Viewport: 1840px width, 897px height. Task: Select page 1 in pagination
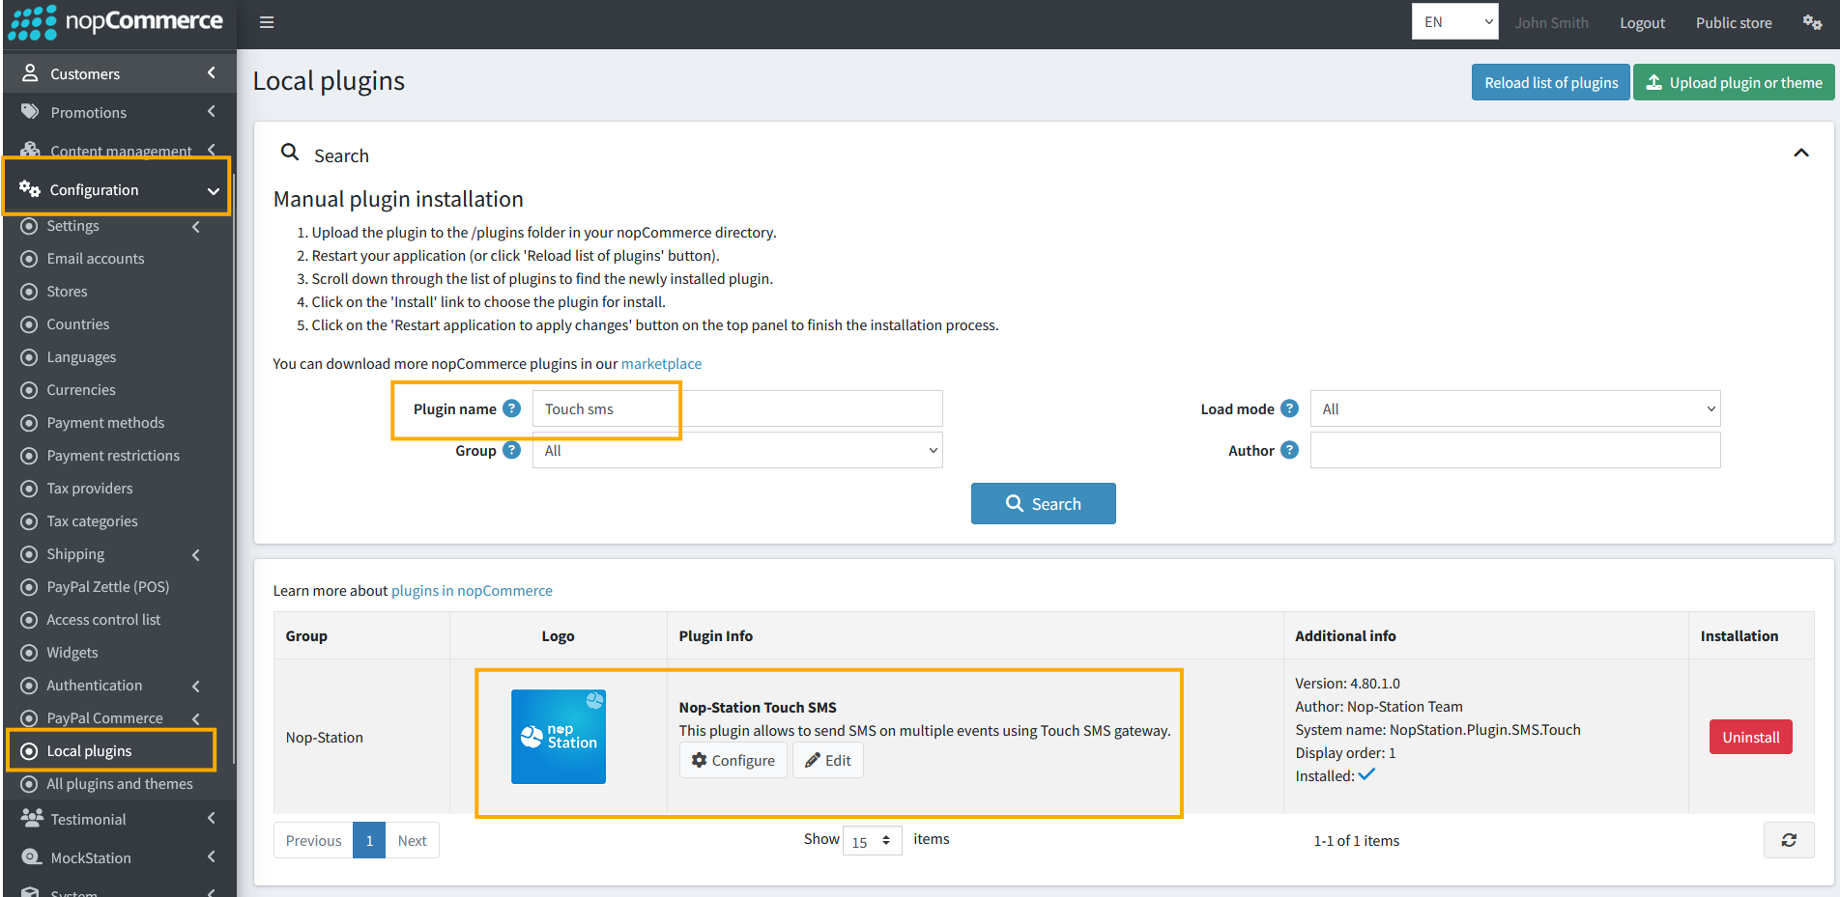[x=369, y=840]
